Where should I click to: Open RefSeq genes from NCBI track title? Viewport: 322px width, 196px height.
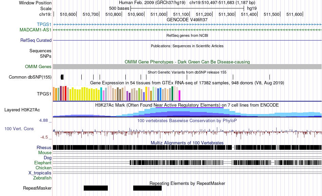pyautogui.click(x=187, y=35)
